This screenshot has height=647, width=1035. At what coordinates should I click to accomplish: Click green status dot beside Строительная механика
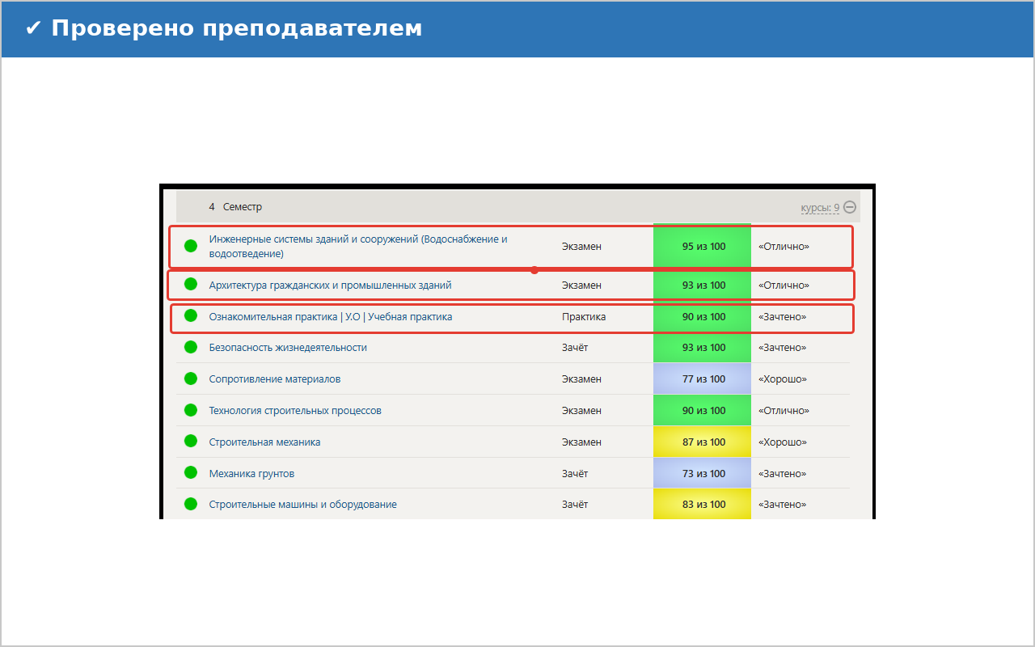tap(191, 442)
